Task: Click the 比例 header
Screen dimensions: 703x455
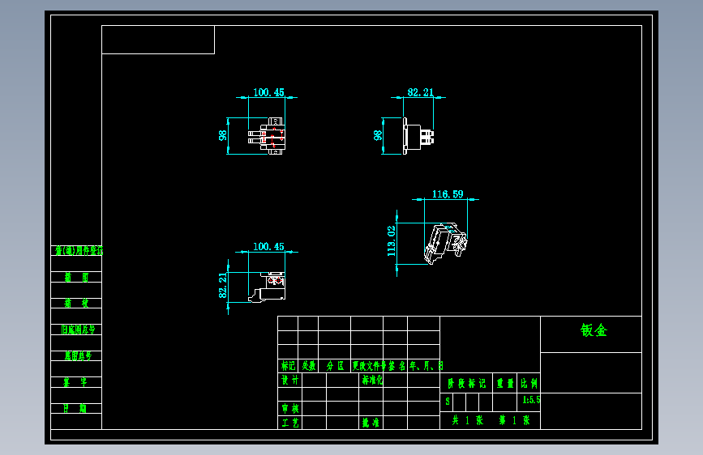Action: tap(529, 383)
